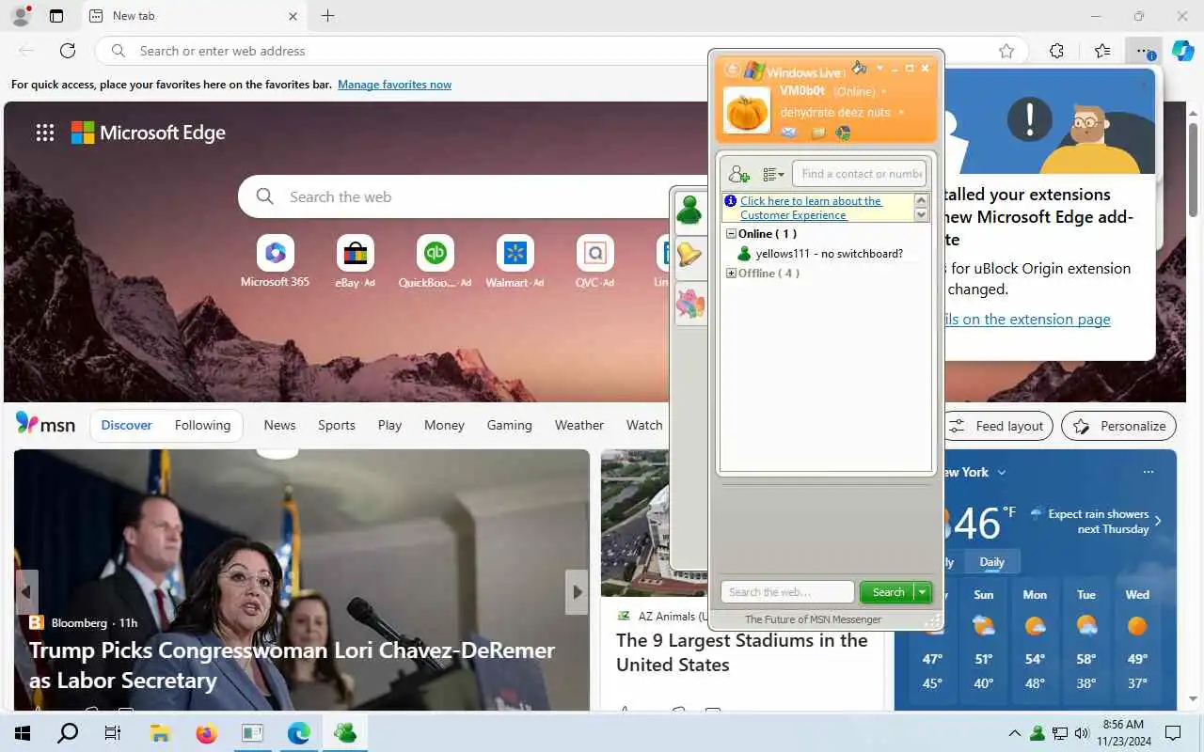This screenshot has height=752, width=1204.
Task: Click the Messenger Search the web field
Action: [x=787, y=592]
